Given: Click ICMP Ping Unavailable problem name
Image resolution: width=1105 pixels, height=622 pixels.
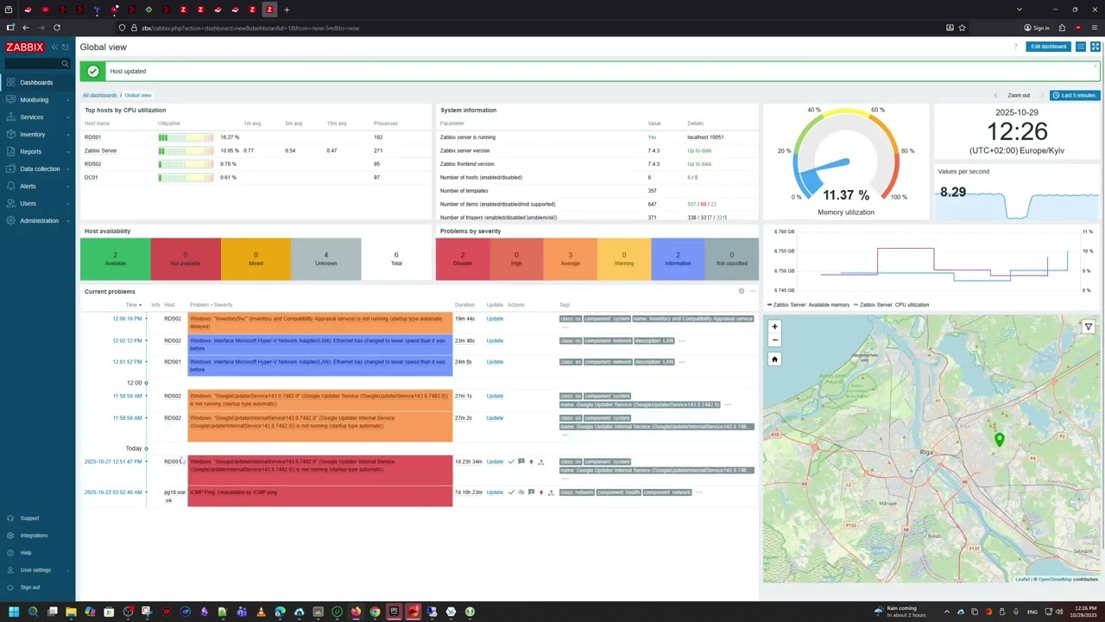Looking at the screenshot, I should (x=233, y=492).
